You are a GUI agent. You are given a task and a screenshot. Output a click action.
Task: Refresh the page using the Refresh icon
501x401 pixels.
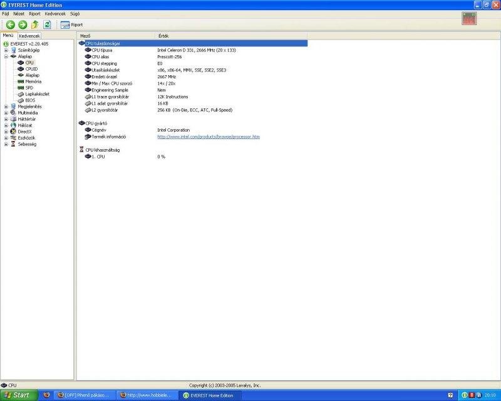(x=48, y=24)
